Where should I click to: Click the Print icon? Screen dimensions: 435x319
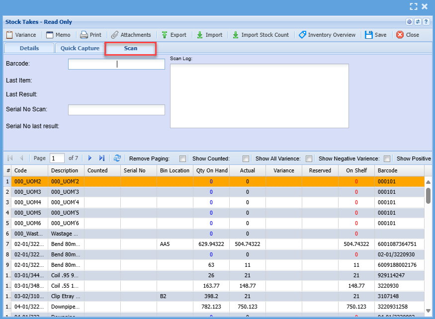point(84,35)
